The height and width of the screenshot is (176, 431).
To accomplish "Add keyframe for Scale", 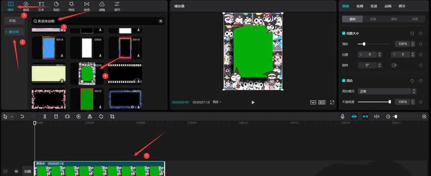I will [x=420, y=44].
